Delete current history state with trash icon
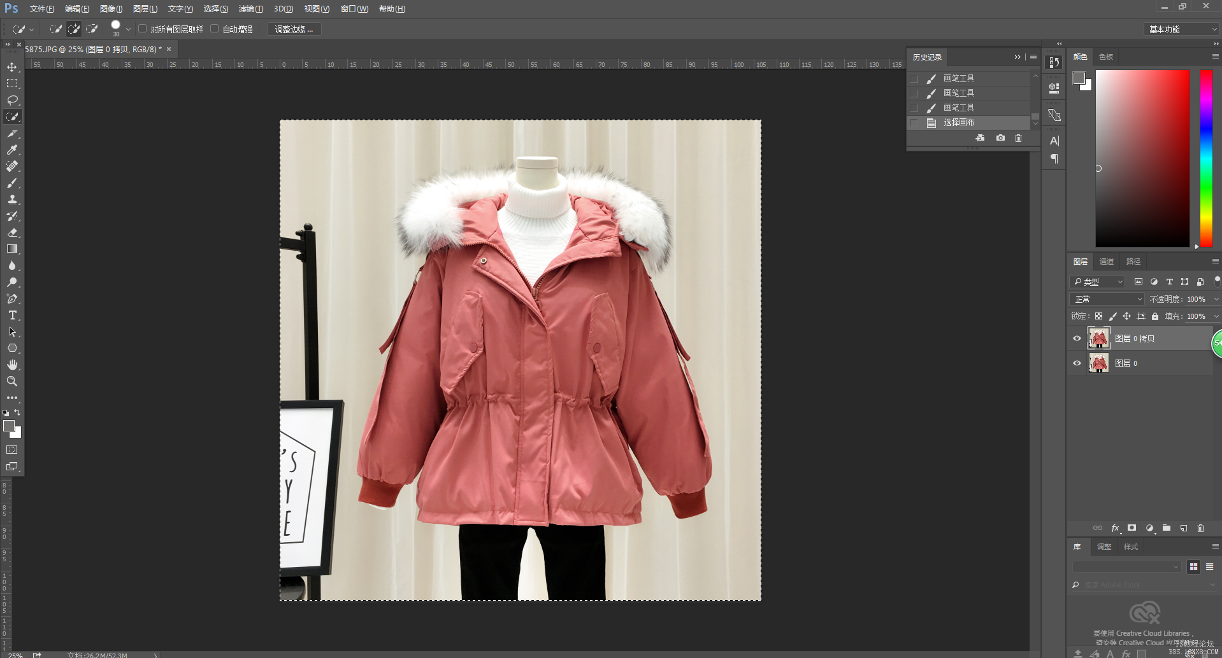The width and height of the screenshot is (1222, 658). pyautogui.click(x=1018, y=138)
